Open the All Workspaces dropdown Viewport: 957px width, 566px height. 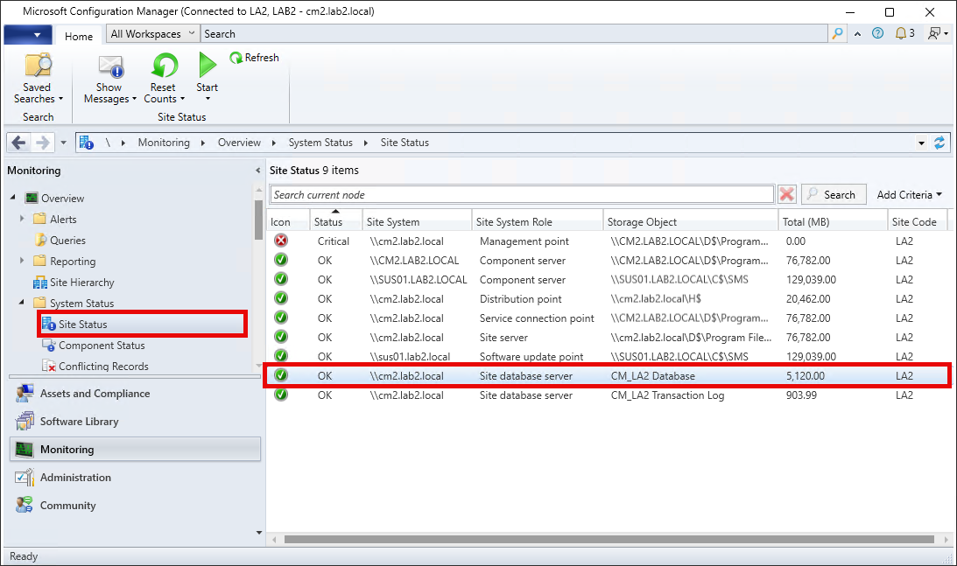pyautogui.click(x=151, y=33)
